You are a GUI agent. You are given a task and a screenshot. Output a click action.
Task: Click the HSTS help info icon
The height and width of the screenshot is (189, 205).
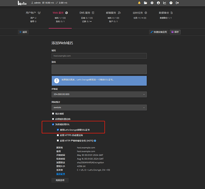tap(95, 141)
